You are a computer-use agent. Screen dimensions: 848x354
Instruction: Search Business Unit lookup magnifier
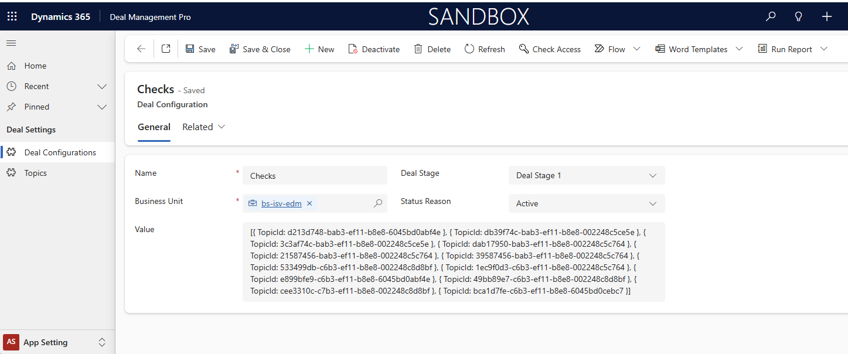378,203
